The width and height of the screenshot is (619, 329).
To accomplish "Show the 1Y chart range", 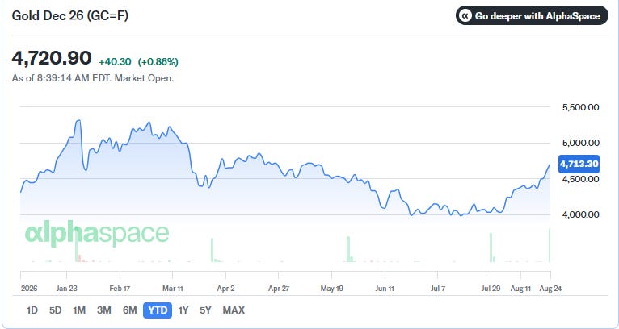I will click(183, 310).
